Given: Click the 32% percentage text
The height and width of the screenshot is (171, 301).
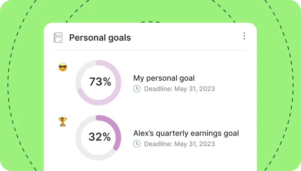Looking at the screenshot, I should [100, 137].
